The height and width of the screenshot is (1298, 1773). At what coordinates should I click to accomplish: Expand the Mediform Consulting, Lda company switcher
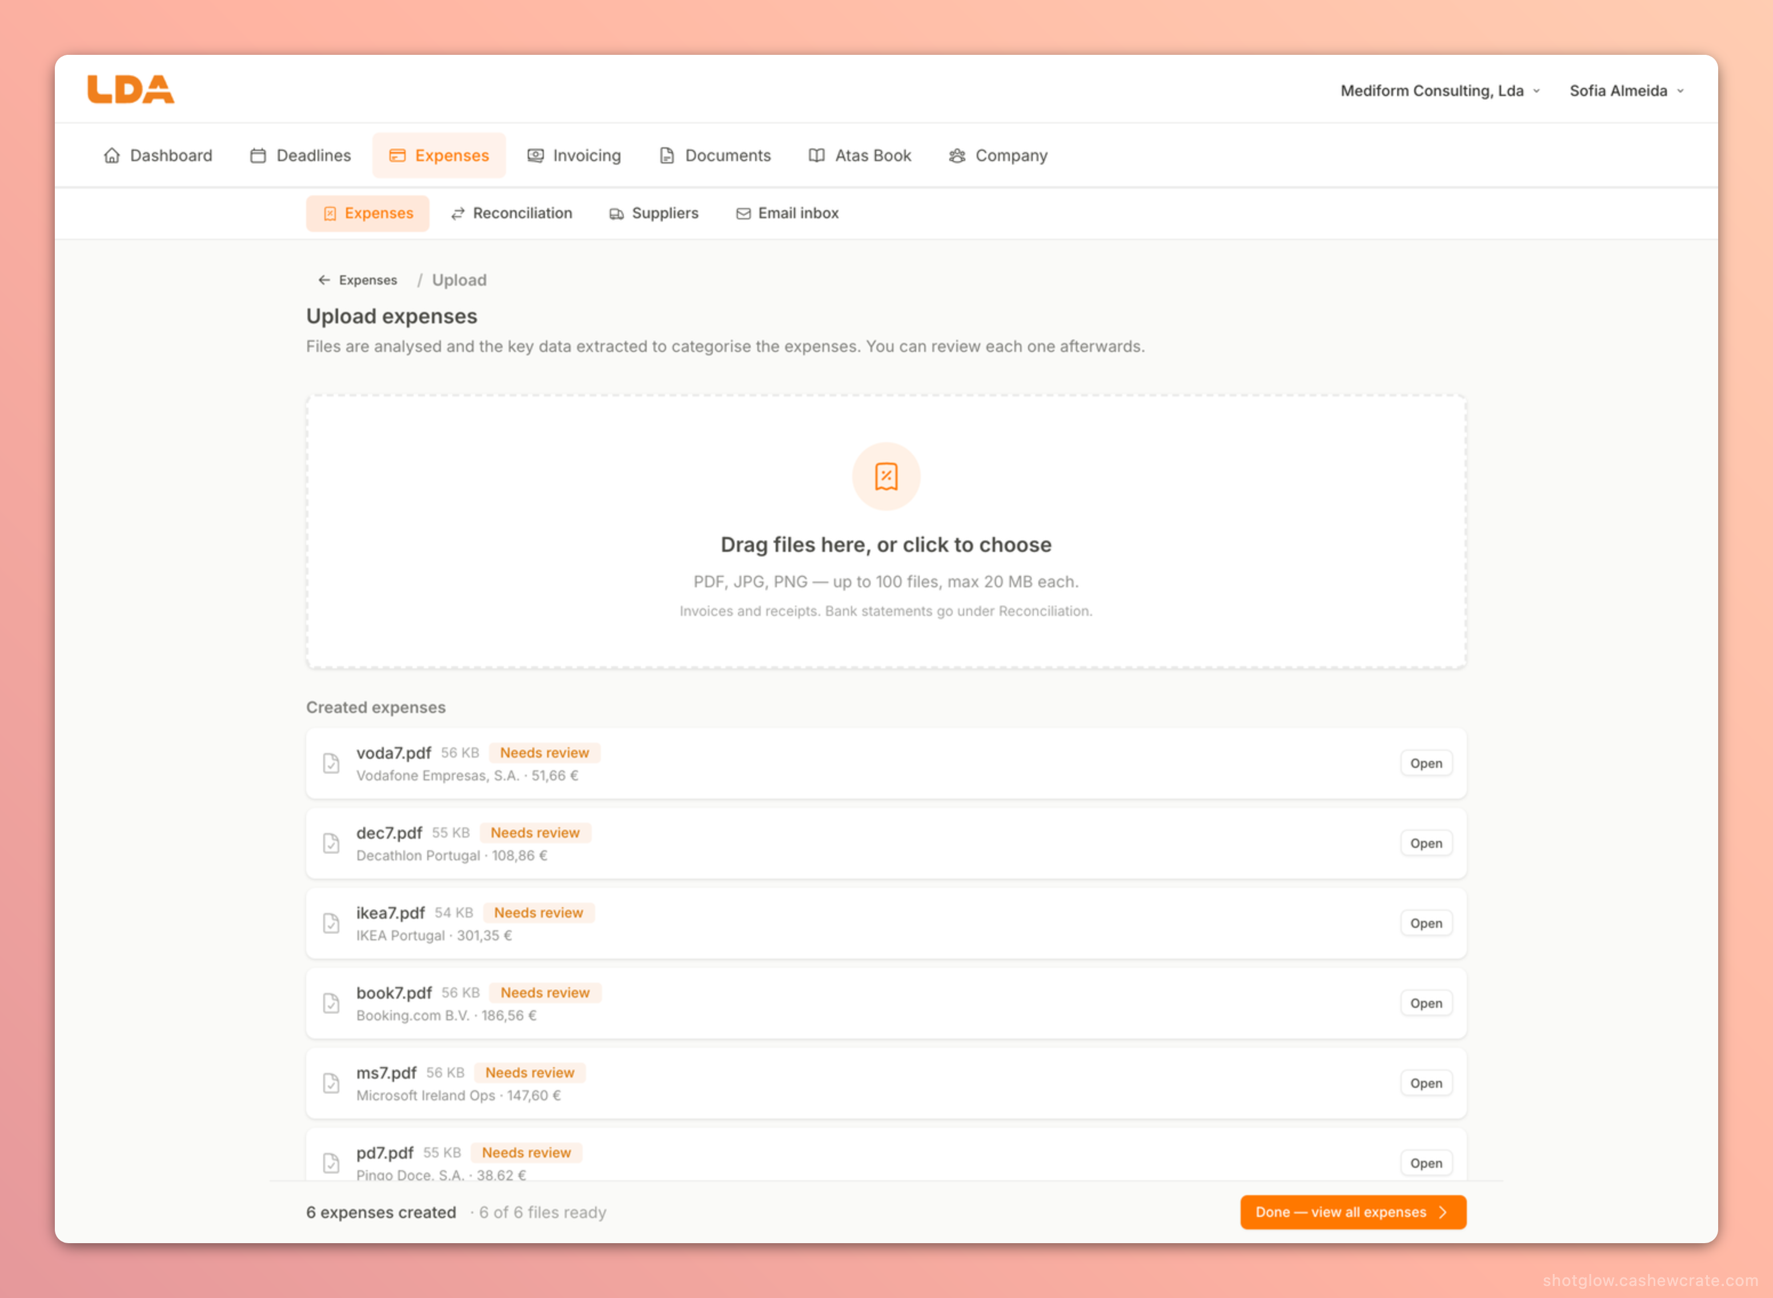(x=1440, y=90)
